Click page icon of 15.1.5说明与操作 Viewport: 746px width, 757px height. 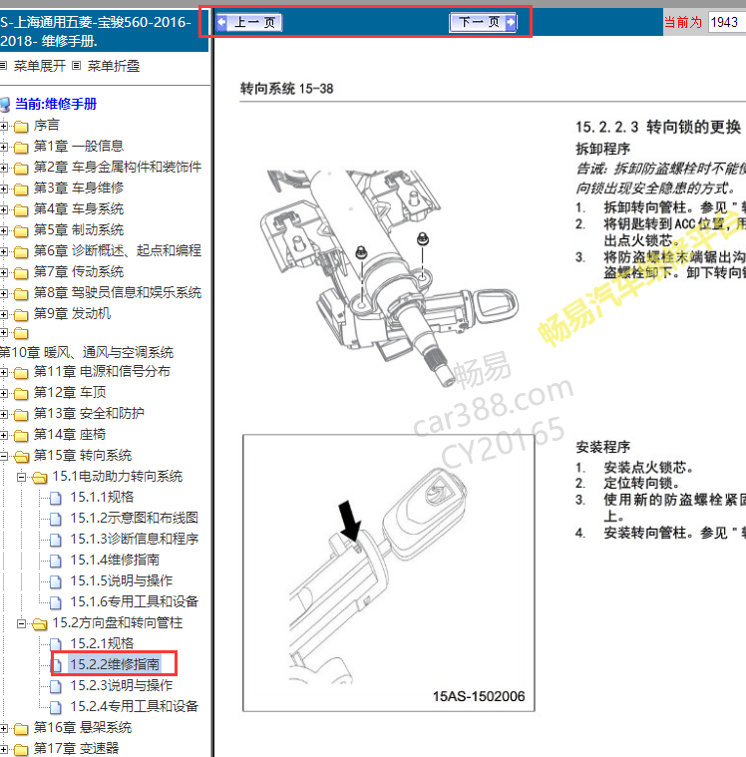[x=56, y=581]
